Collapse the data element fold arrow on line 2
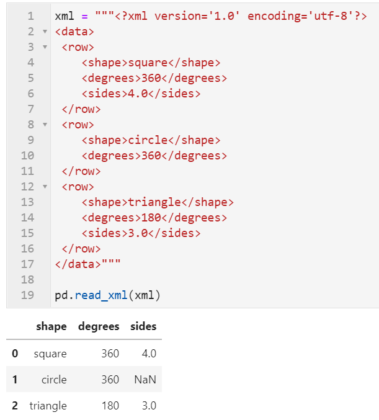The height and width of the screenshot is (420, 379). [x=45, y=32]
